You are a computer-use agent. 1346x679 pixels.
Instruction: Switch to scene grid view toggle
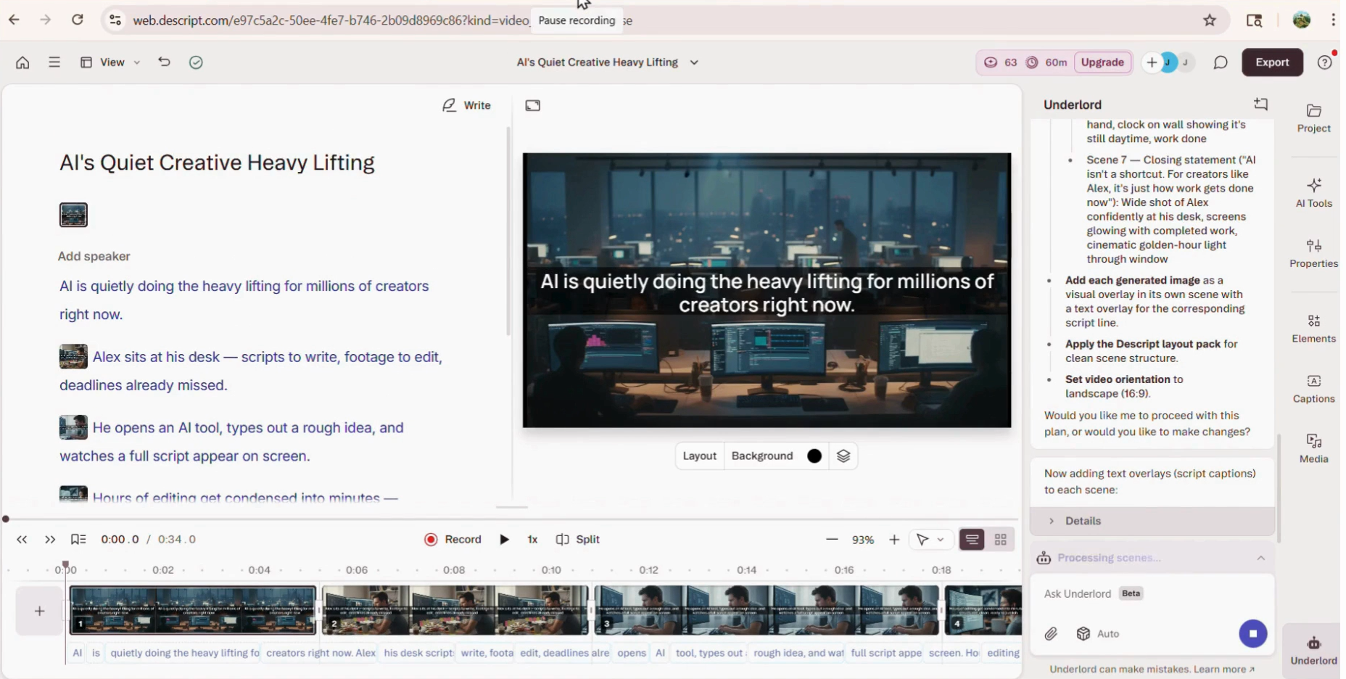(1001, 540)
